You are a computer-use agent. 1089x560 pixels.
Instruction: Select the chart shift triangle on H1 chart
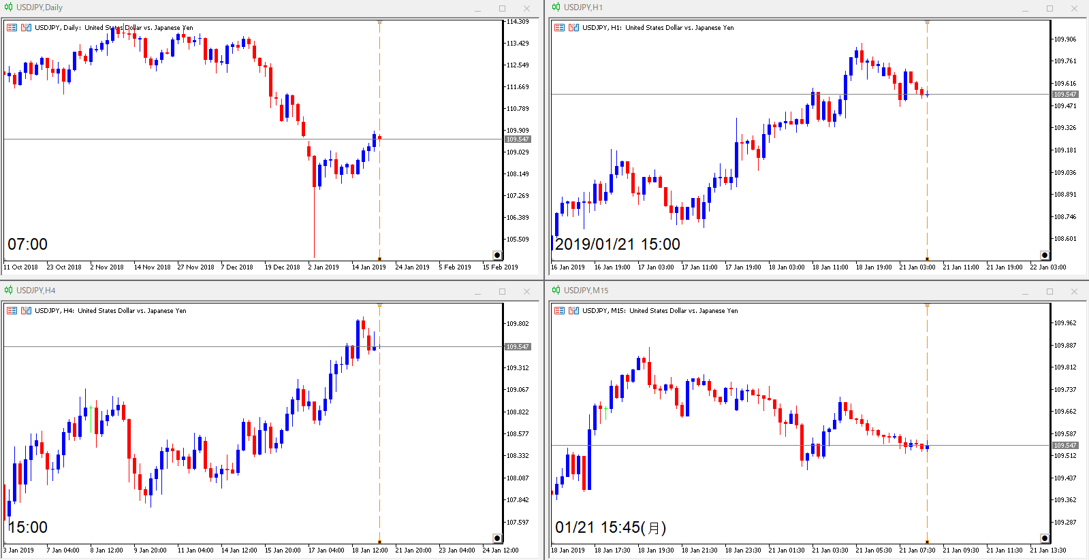click(927, 23)
